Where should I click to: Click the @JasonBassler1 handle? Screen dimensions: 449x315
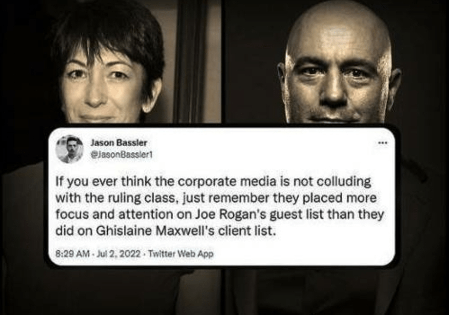point(122,155)
